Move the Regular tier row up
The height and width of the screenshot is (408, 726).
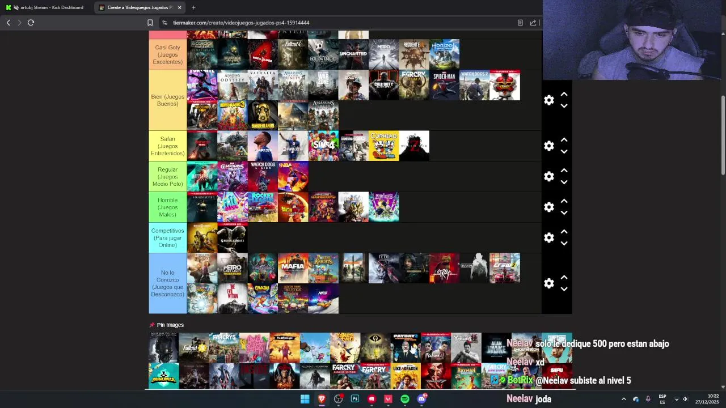tap(564, 171)
